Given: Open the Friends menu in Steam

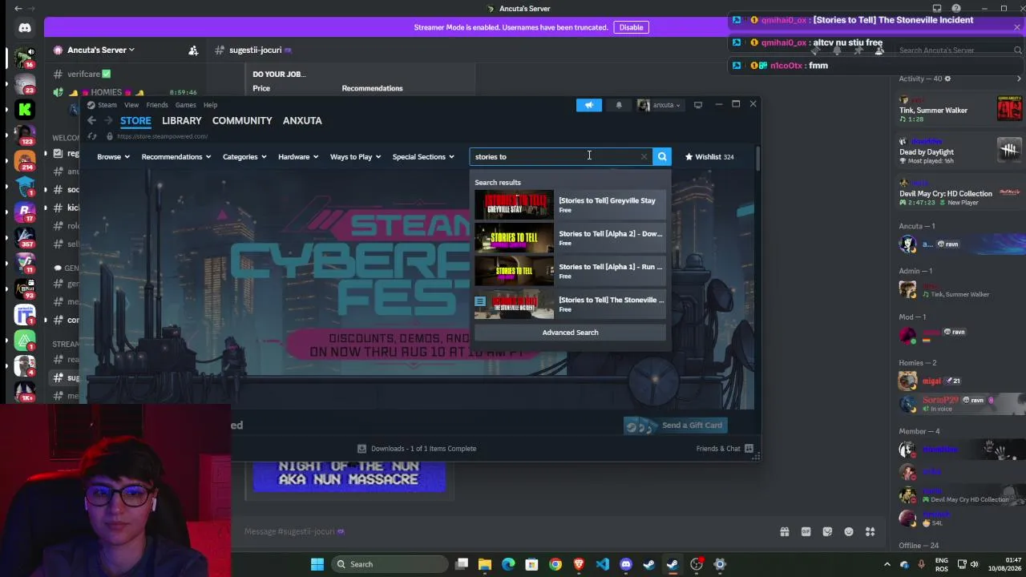Looking at the screenshot, I should tap(157, 105).
